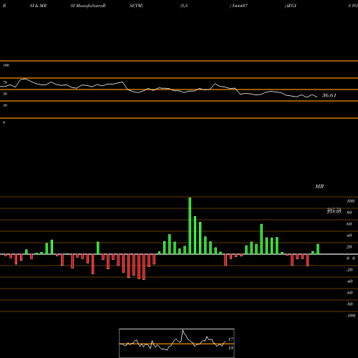
Task: Click the 50 label on RSI axis
Action: point(5,94)
